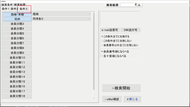Open the 条件3 sub-tab
Screen dimensions: 190x107
[x=24, y=9]
